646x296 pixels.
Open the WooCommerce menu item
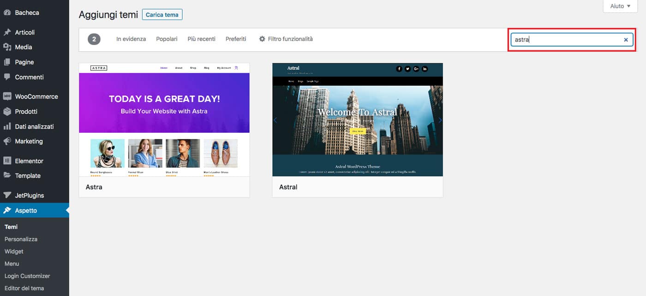click(x=35, y=96)
